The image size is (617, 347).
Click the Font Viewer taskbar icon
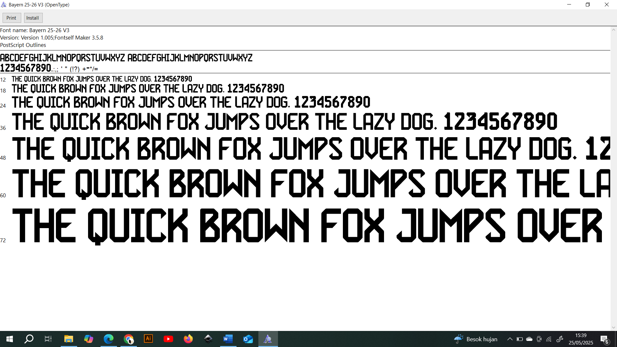(268, 339)
